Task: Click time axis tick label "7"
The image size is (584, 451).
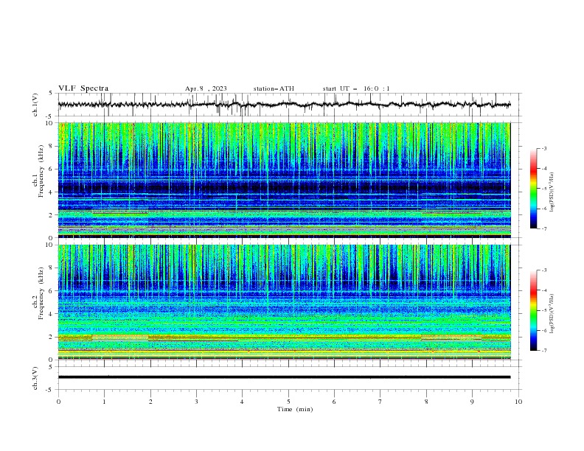Action: click(x=380, y=402)
